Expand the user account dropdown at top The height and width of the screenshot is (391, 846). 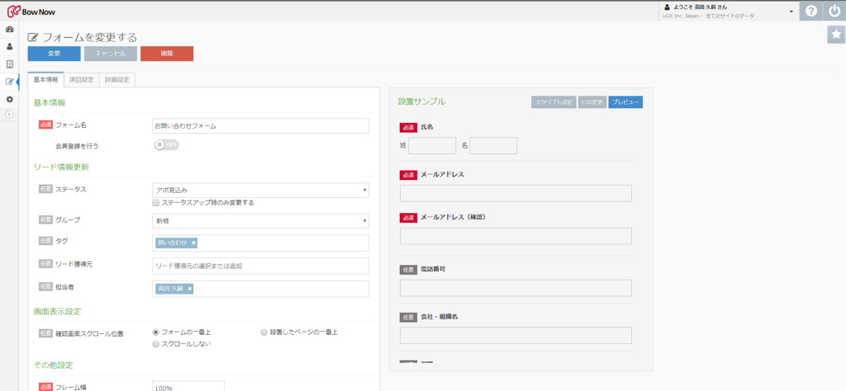click(791, 12)
